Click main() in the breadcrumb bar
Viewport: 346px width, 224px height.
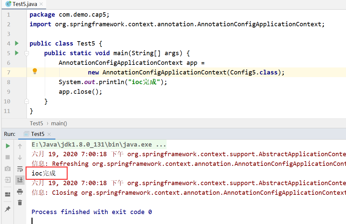click(59, 123)
